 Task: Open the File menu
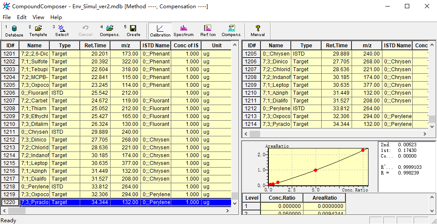click(x=7, y=17)
